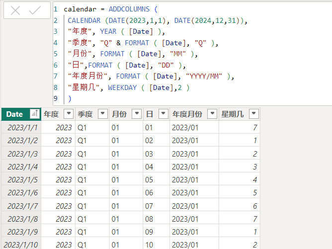
Task: Click the sort icon in the Date column header
Action: tap(35, 114)
